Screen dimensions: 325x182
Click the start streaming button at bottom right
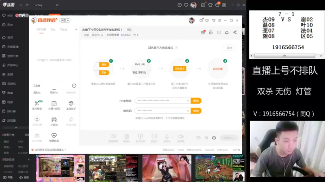coord(229,138)
